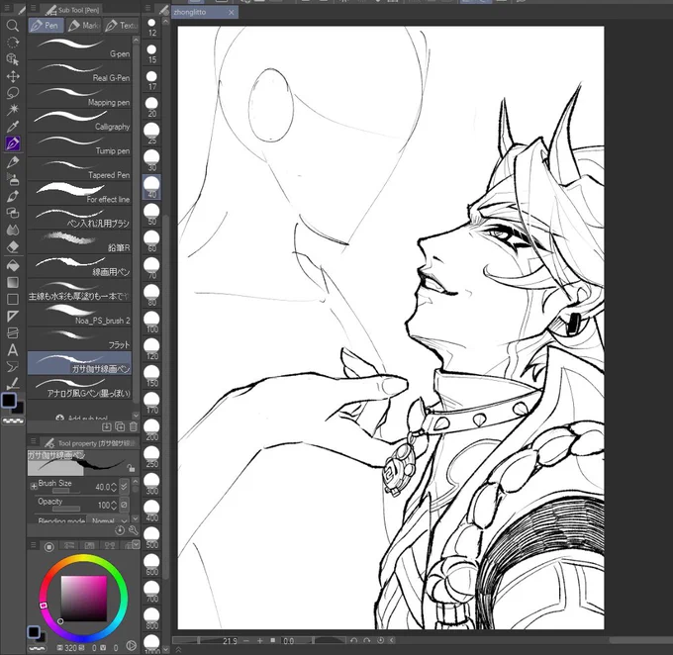The width and height of the screenshot is (673, 655).
Task: Choose the Mapping pen sub tool
Action: 79,97
